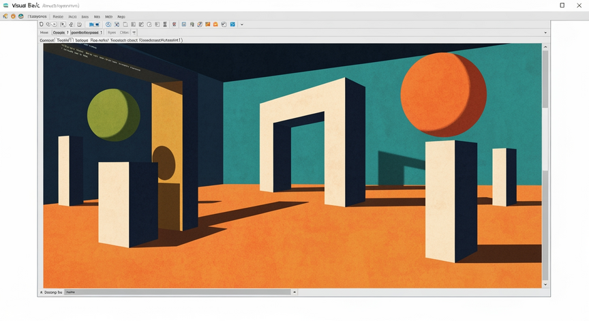Open the arrow button right of the bottom field
The height and width of the screenshot is (321, 589).
(294, 292)
